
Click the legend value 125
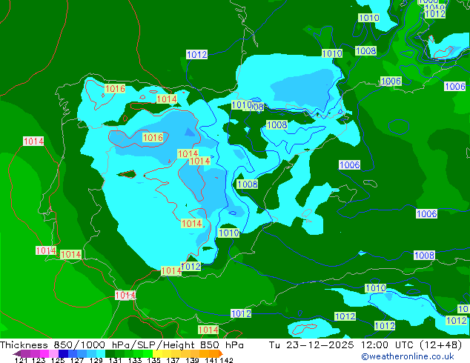pos(58,360)
